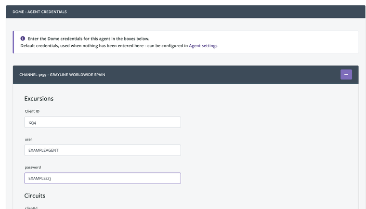Focus the user field containing EXAMPLEAGENT
The height and width of the screenshot is (209, 366).
103,150
